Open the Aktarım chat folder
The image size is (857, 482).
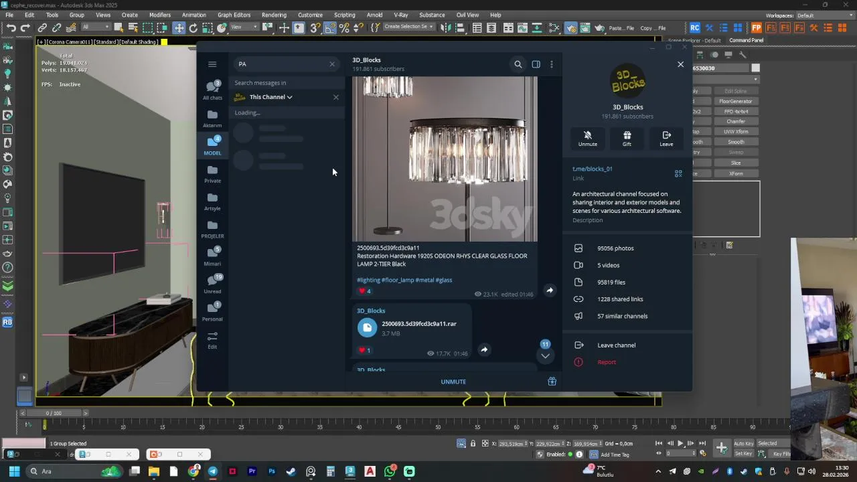212,118
